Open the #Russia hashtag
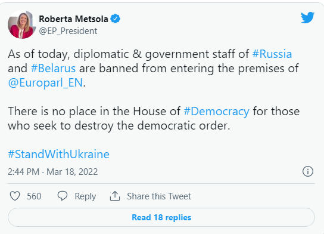324x234 pixels. click(272, 54)
